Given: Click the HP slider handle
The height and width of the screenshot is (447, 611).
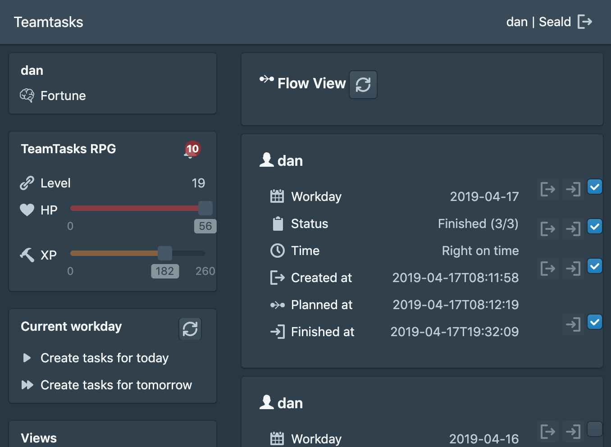Looking at the screenshot, I should tap(205, 208).
